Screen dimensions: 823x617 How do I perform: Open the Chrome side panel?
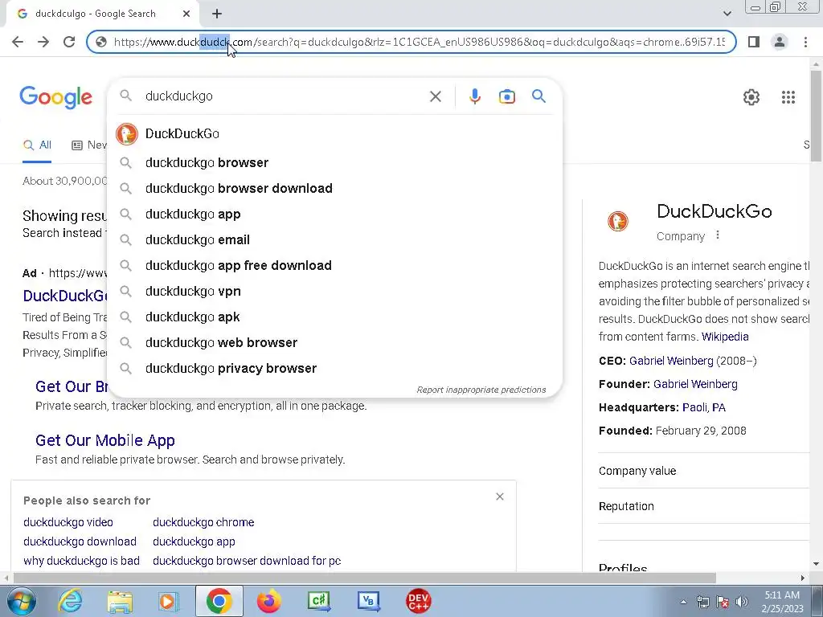click(x=754, y=42)
